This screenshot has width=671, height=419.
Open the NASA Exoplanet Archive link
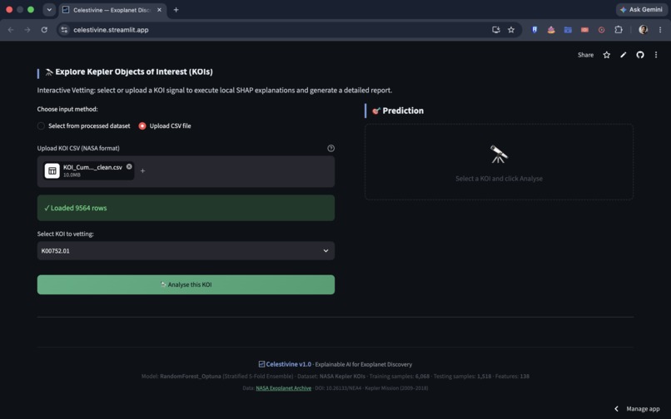(283, 388)
